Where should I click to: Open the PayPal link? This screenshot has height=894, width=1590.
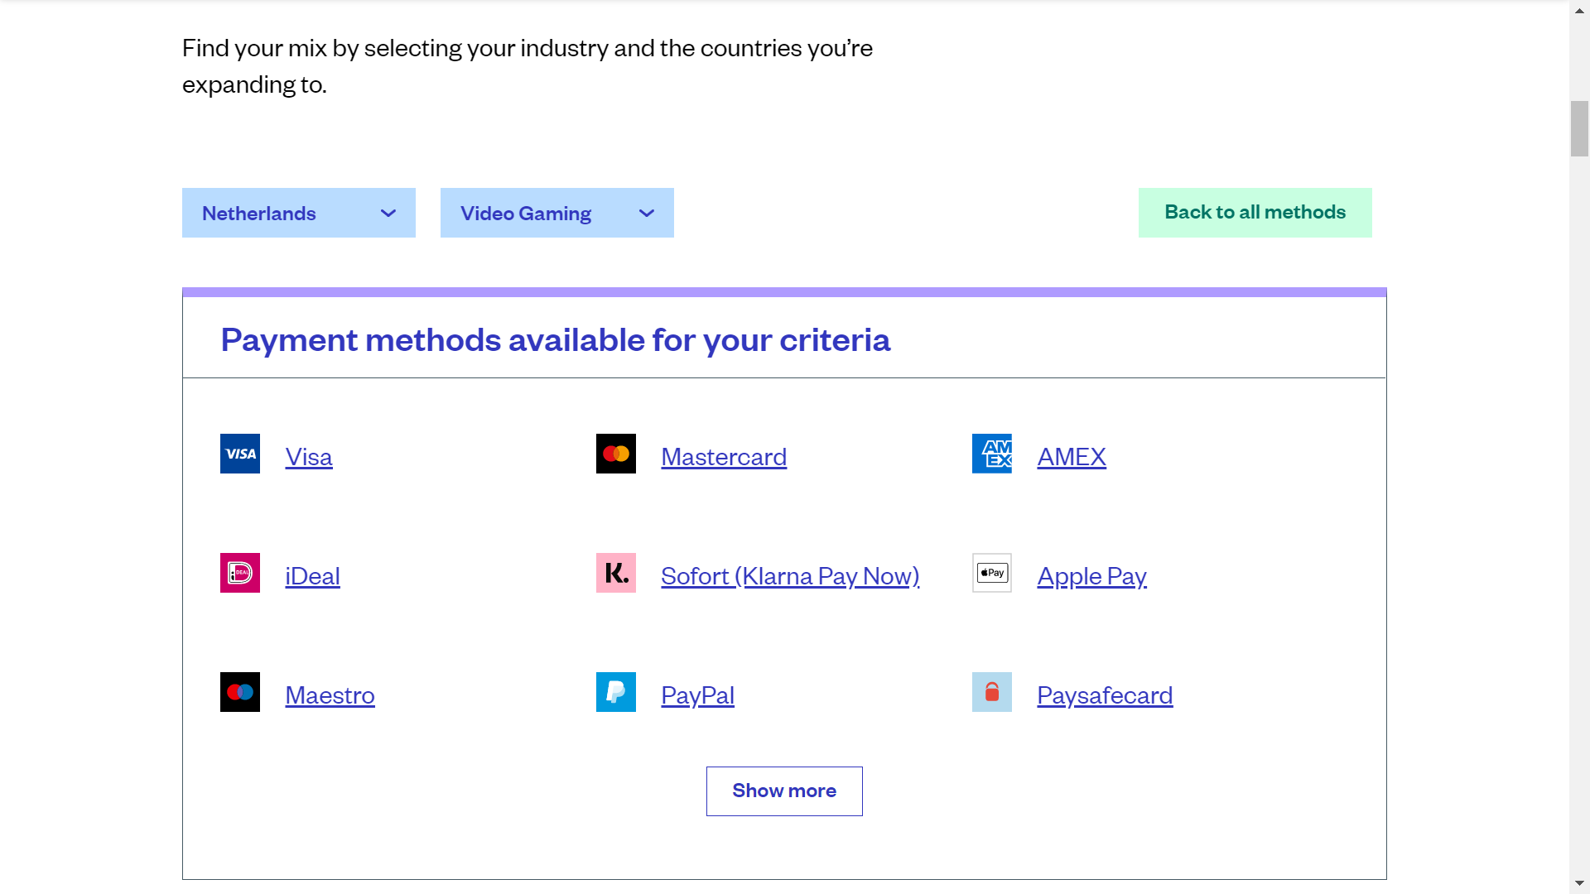697,695
